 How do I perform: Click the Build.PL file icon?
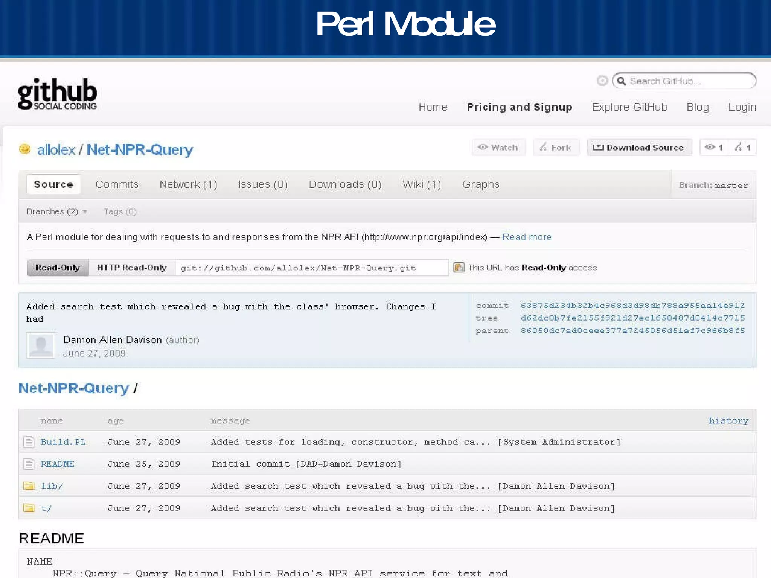tap(29, 441)
